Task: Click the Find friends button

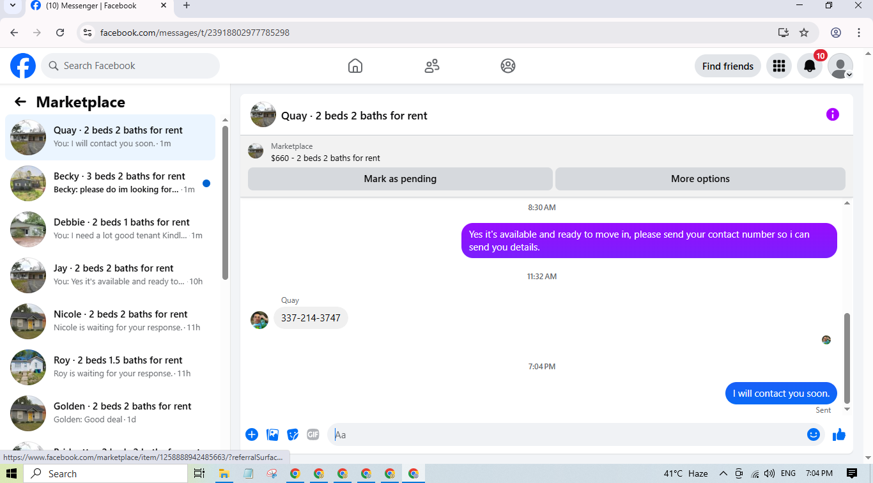Action: pos(728,66)
